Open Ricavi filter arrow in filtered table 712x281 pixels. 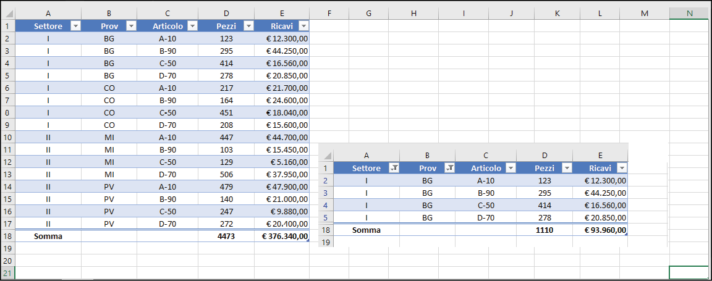tap(622, 169)
